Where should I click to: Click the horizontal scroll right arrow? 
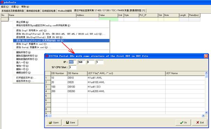(203, 115)
